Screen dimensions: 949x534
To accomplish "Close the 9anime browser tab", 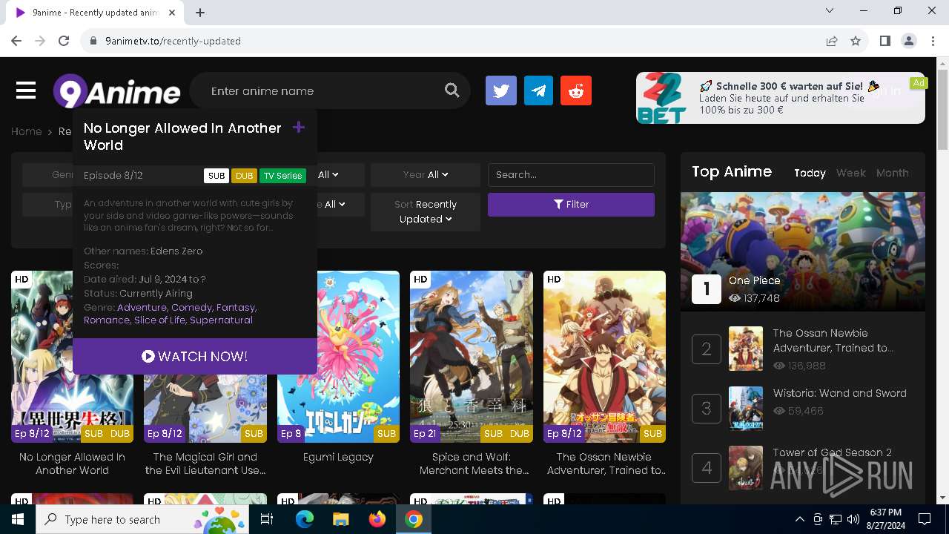I will click(172, 13).
